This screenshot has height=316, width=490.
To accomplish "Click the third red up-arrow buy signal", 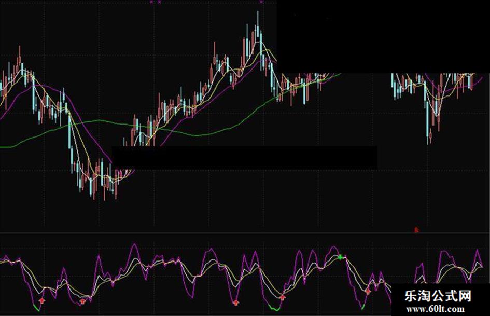I will [236, 302].
